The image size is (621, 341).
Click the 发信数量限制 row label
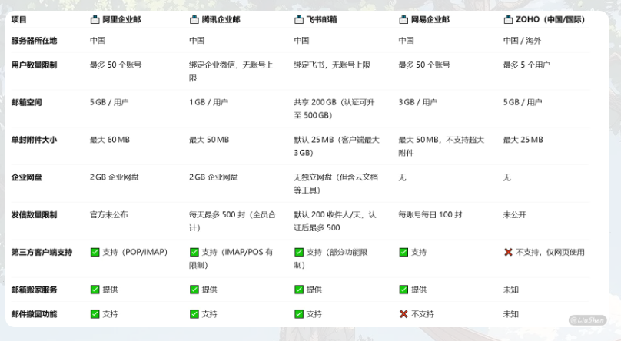tap(34, 215)
